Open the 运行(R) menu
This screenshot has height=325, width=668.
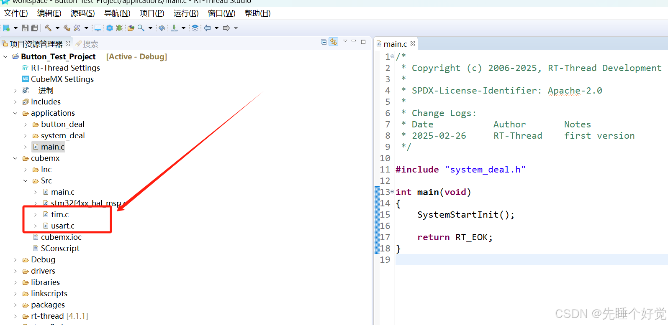(186, 13)
